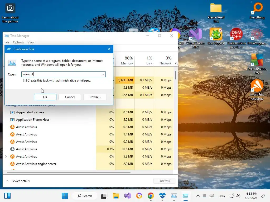Sort processes by Network column
This screenshot has width=270, height=202.
click(x=163, y=61)
